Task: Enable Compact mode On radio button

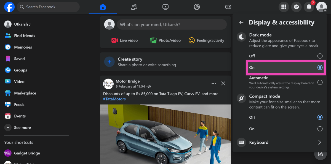Action: 320,129
